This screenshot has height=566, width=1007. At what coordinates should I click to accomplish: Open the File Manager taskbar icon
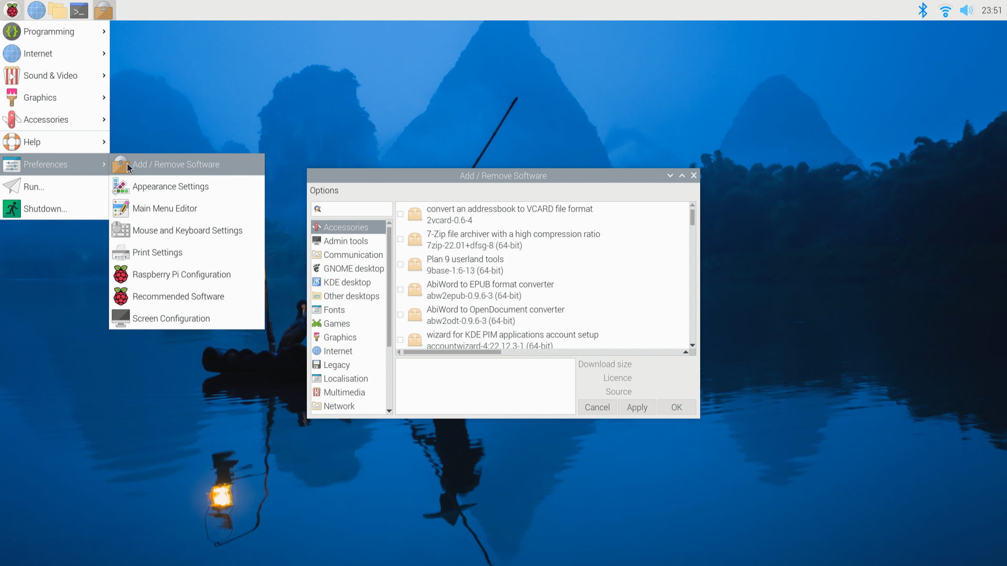[58, 10]
